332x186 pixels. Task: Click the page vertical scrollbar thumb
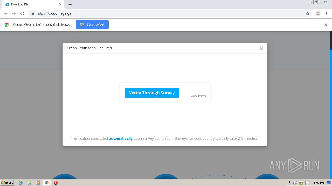[331, 40]
